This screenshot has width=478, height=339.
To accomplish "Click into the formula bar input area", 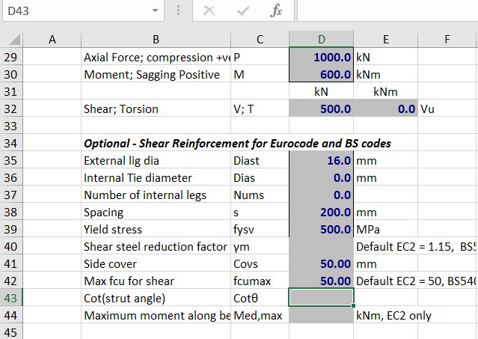I will pos(385,12).
